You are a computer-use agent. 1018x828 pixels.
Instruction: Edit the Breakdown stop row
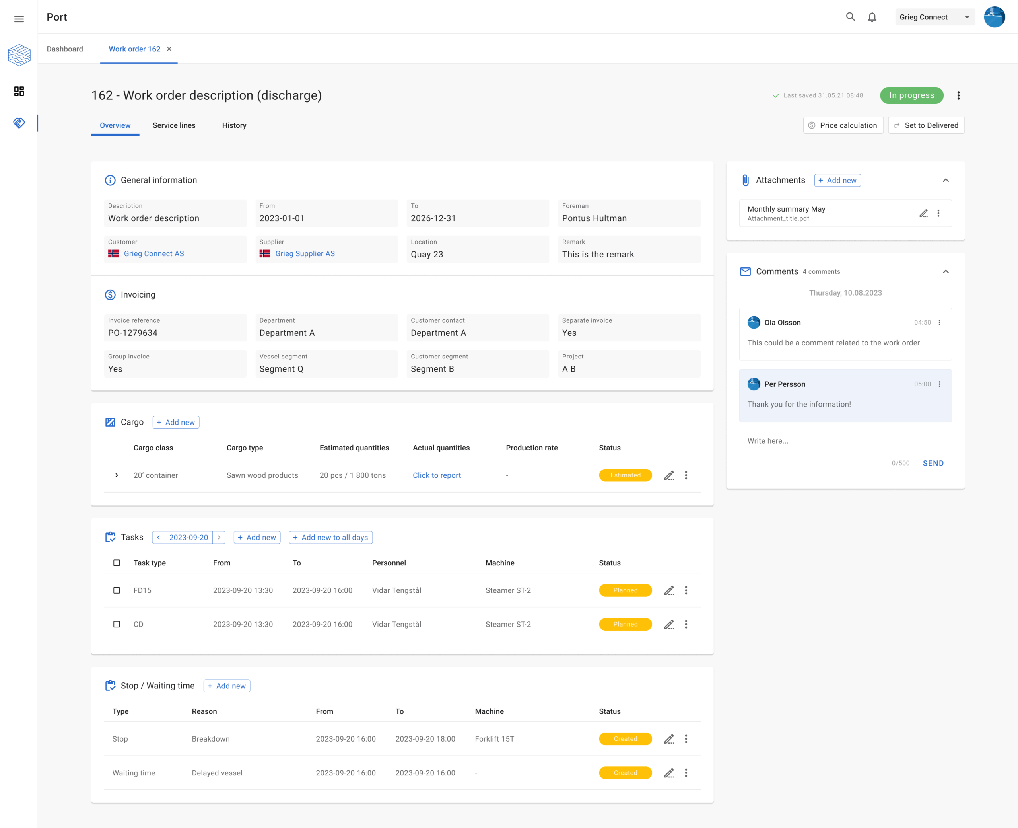pyautogui.click(x=668, y=739)
